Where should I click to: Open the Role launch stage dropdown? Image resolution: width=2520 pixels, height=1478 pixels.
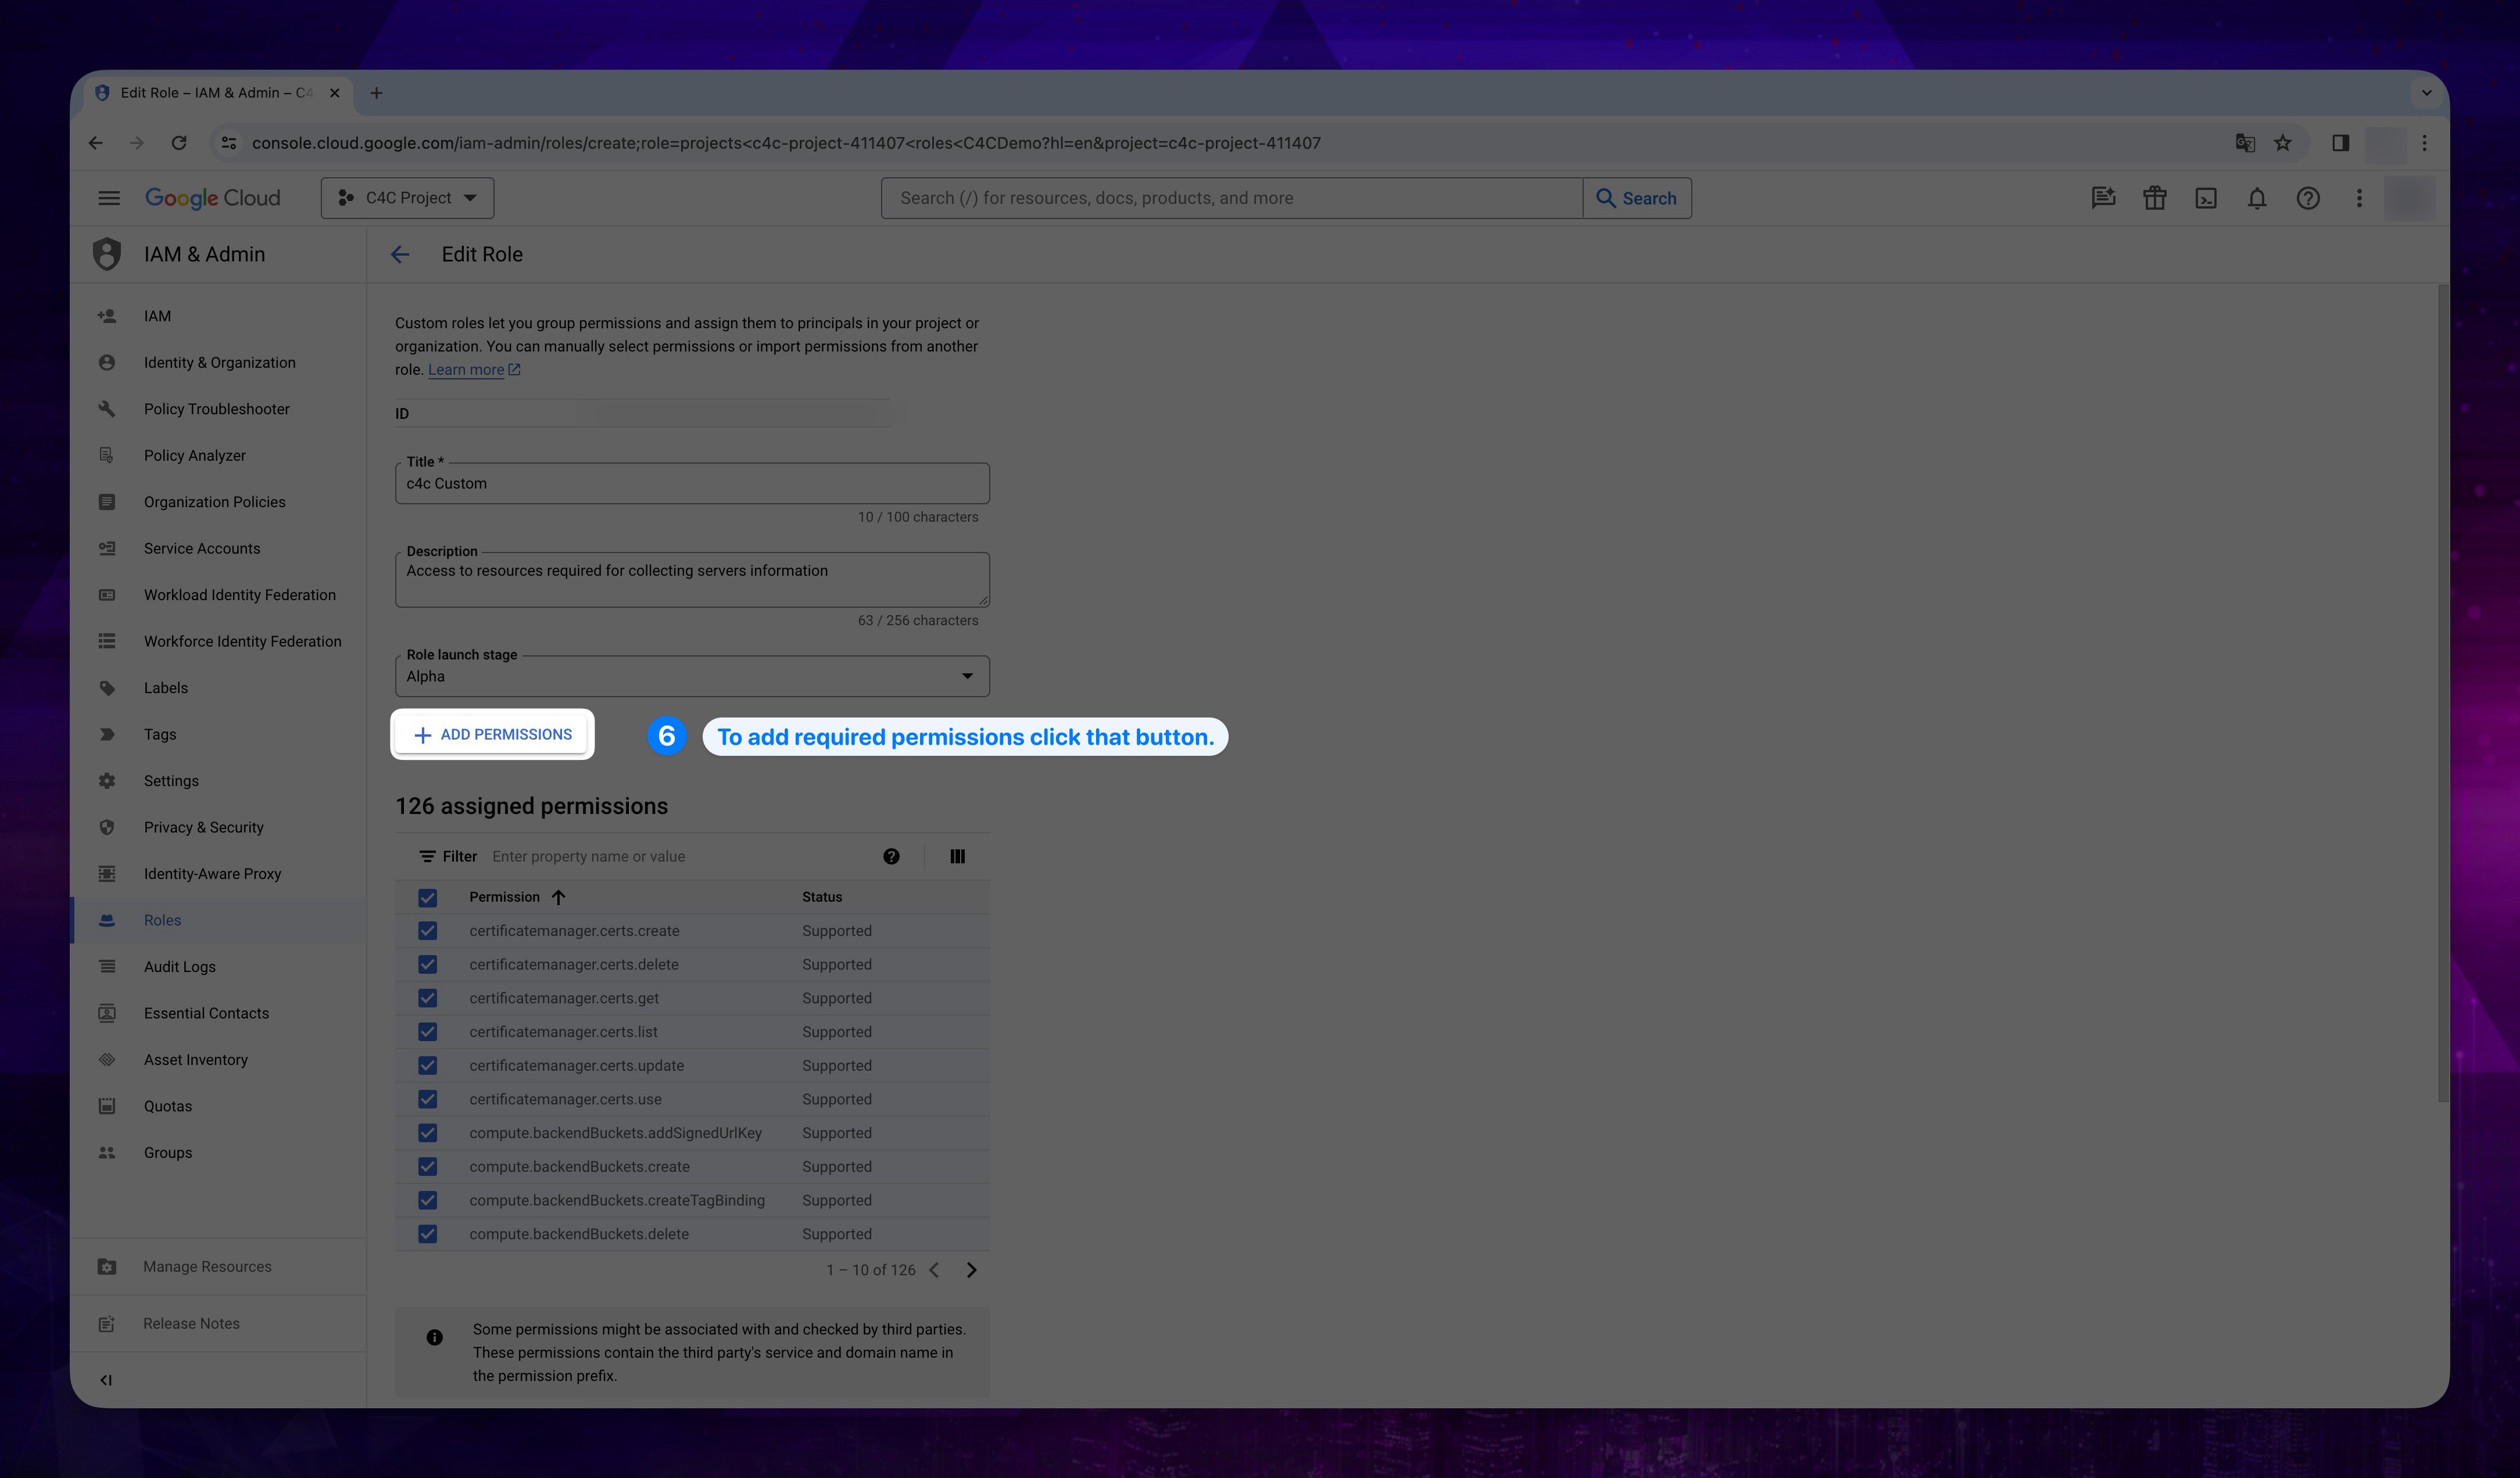click(692, 676)
